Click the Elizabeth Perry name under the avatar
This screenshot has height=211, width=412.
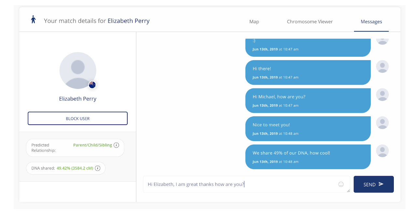pos(77,99)
